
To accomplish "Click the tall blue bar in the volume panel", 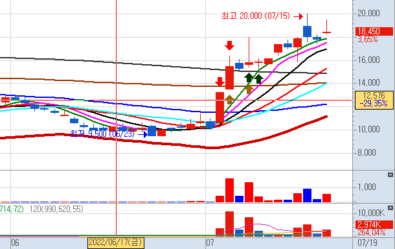I will click(307, 195).
